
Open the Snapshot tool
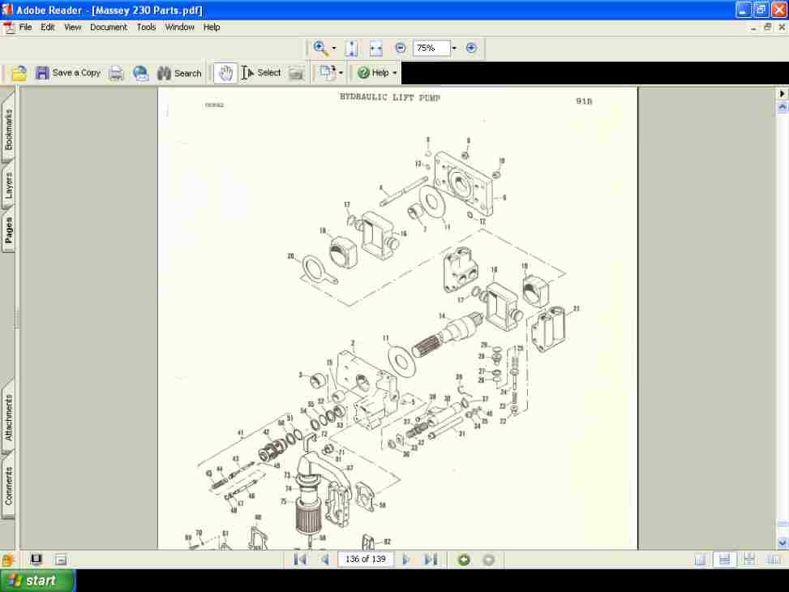pyautogui.click(x=297, y=72)
